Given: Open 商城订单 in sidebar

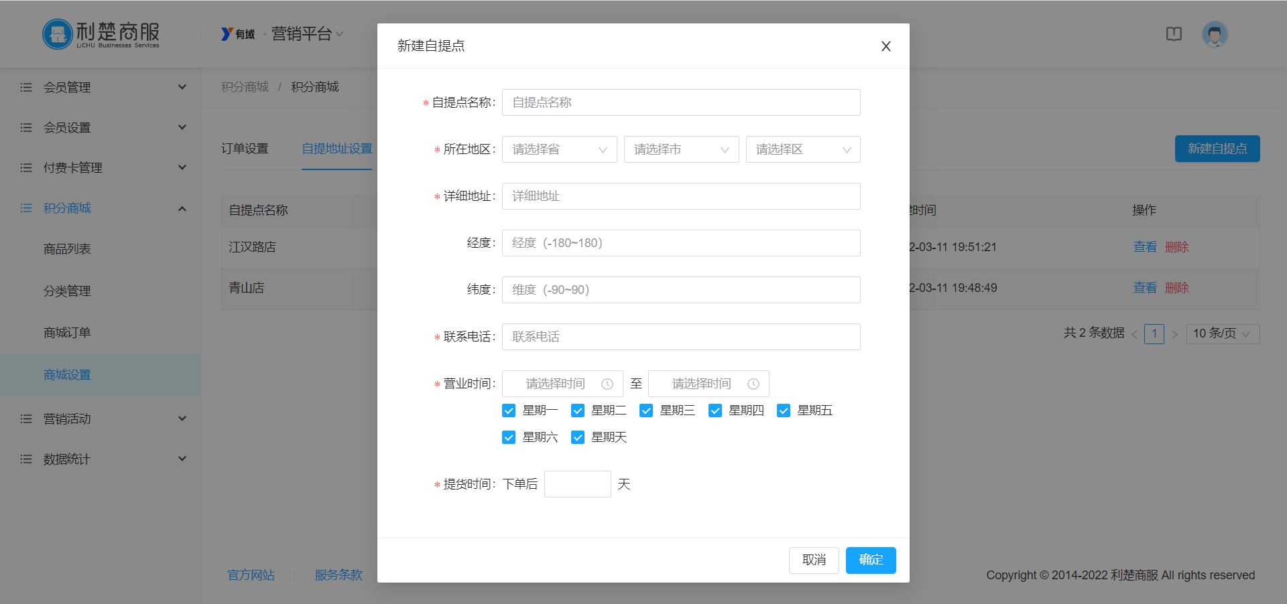Looking at the screenshot, I should 67,333.
